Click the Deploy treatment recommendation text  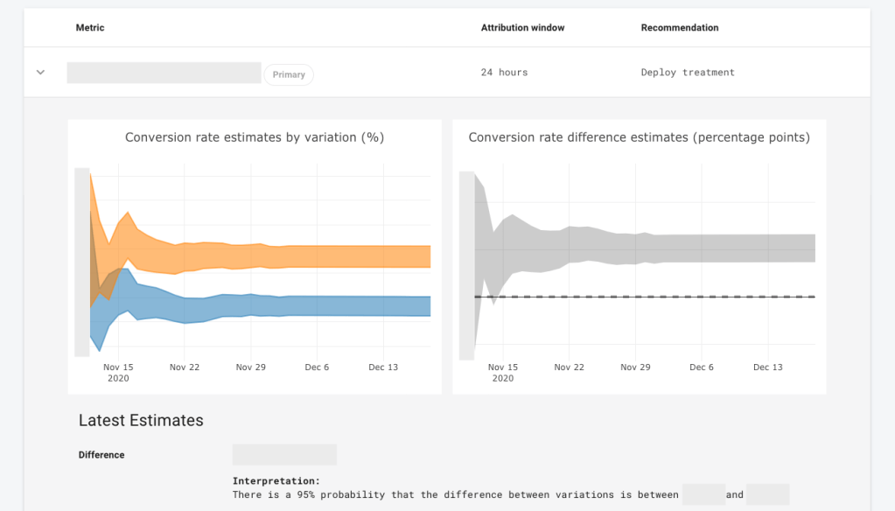coord(688,73)
